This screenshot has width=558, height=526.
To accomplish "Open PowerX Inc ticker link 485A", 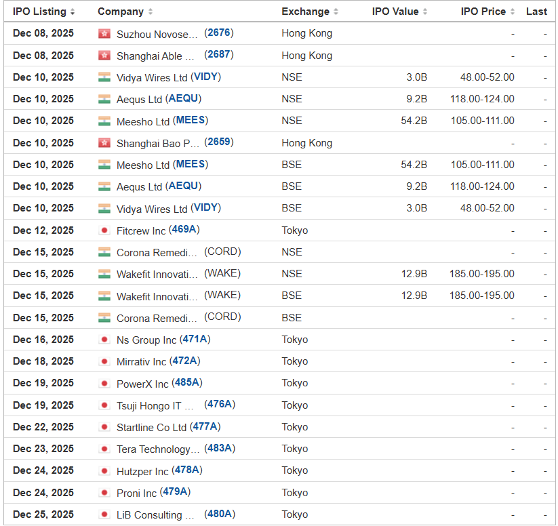I will (x=187, y=382).
